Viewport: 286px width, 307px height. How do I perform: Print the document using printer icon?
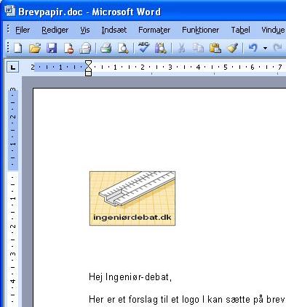pyautogui.click(x=106, y=48)
